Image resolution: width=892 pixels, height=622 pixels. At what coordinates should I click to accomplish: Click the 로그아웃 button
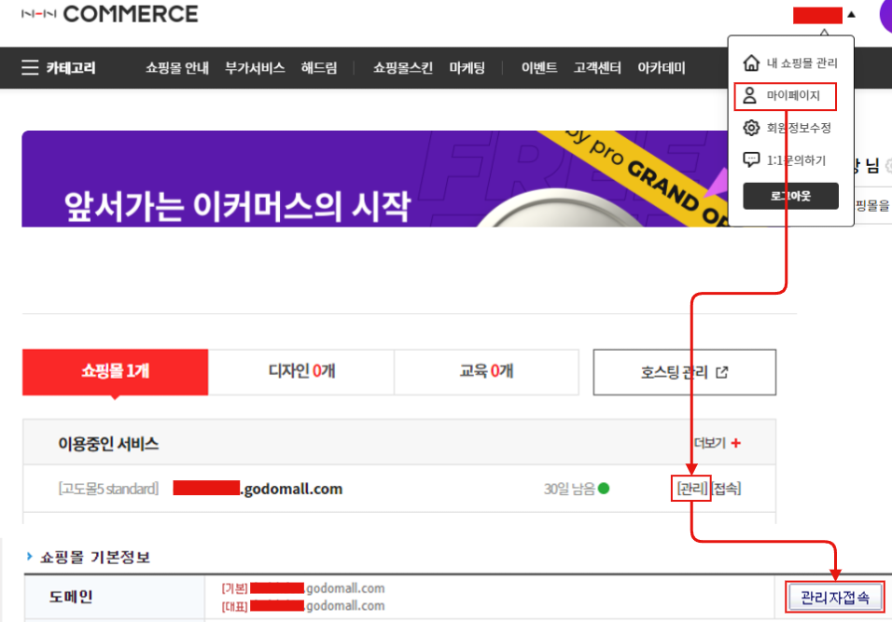[790, 196]
